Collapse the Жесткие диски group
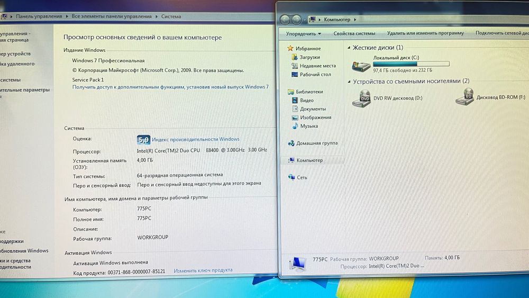 click(349, 48)
